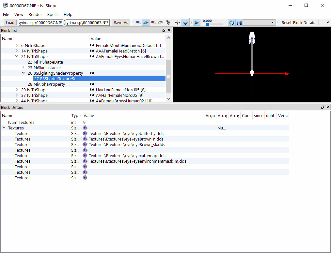The width and height of the screenshot is (331, 253).
Task: Click the NifSkope app icon in title bar
Action: pos(5,6)
